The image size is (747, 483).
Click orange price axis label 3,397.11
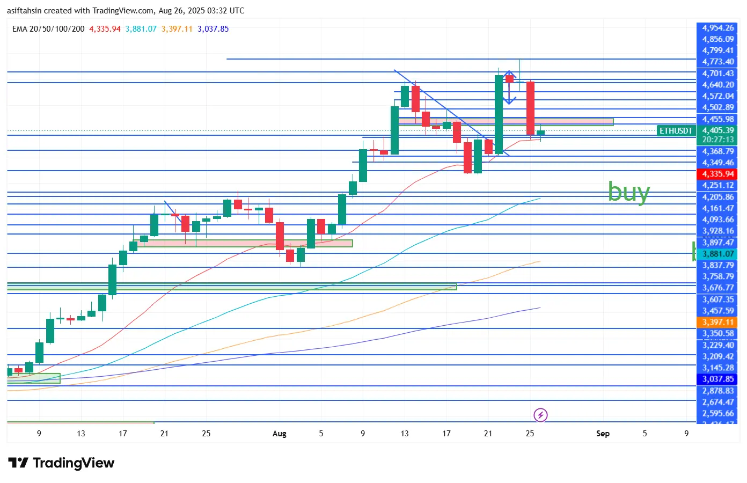pos(717,322)
